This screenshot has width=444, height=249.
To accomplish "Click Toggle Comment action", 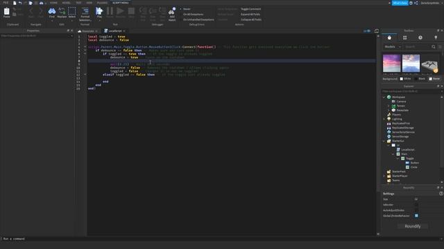I will point(250,9).
